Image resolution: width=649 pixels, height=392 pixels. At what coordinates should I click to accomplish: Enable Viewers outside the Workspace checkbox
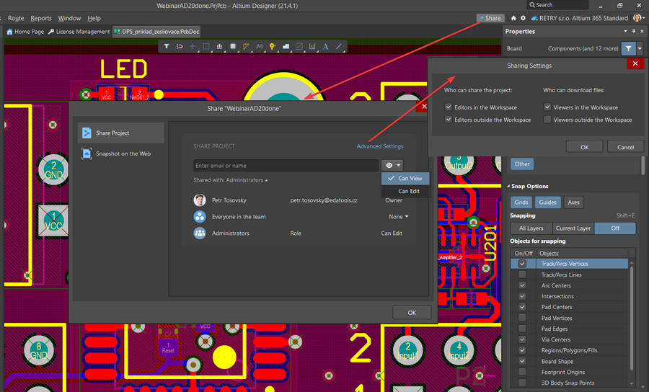(x=547, y=120)
